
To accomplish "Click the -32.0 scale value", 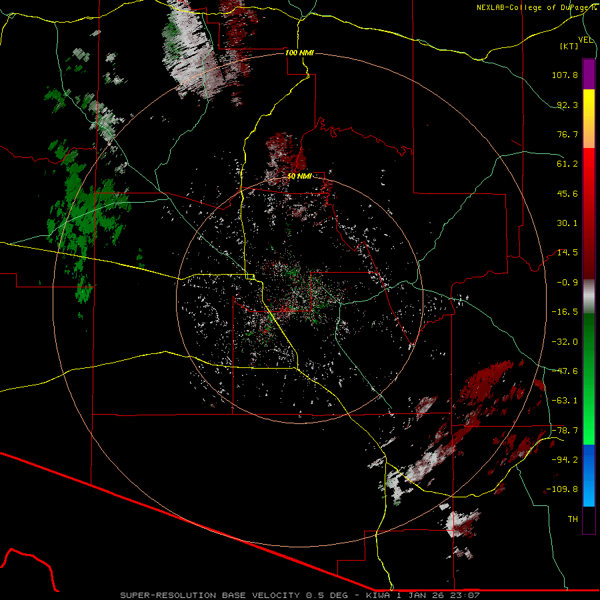I will (565, 342).
